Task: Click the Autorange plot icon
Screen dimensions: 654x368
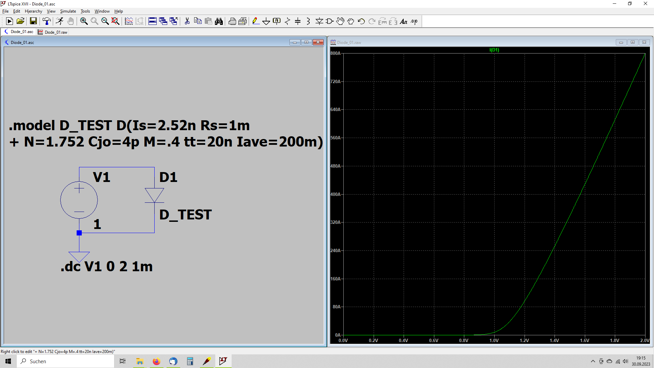Action: [x=129, y=21]
